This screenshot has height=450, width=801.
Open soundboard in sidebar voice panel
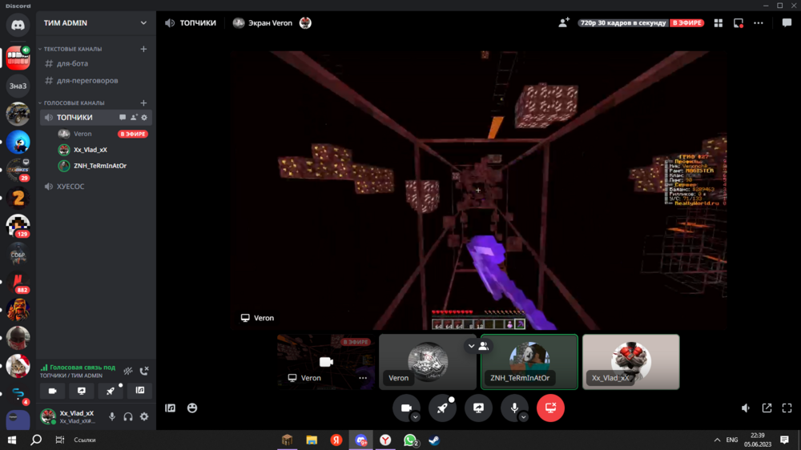(140, 391)
